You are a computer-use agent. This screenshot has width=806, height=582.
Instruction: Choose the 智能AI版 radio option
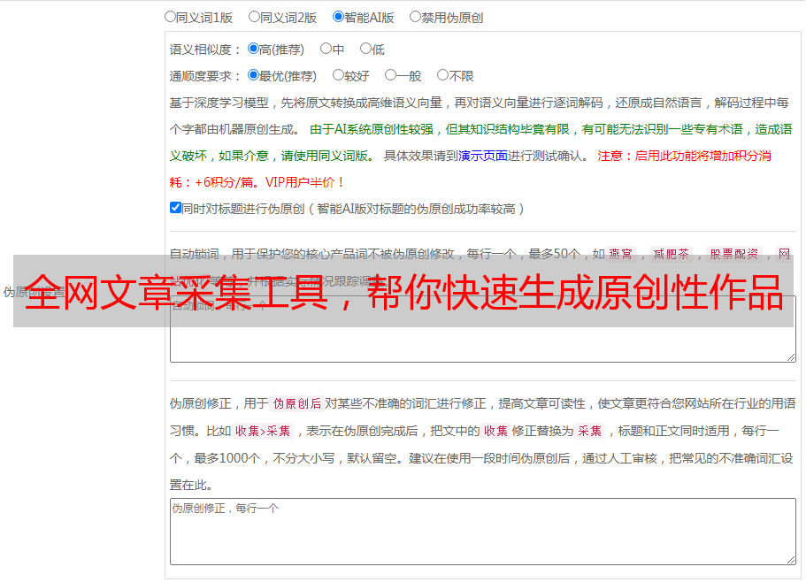click(338, 17)
